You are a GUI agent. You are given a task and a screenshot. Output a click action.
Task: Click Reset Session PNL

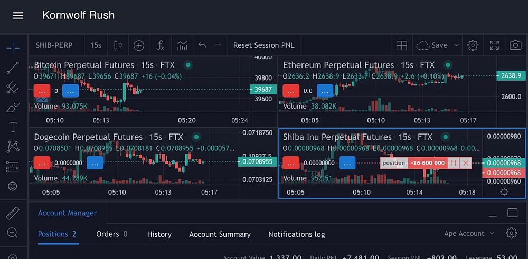click(263, 45)
